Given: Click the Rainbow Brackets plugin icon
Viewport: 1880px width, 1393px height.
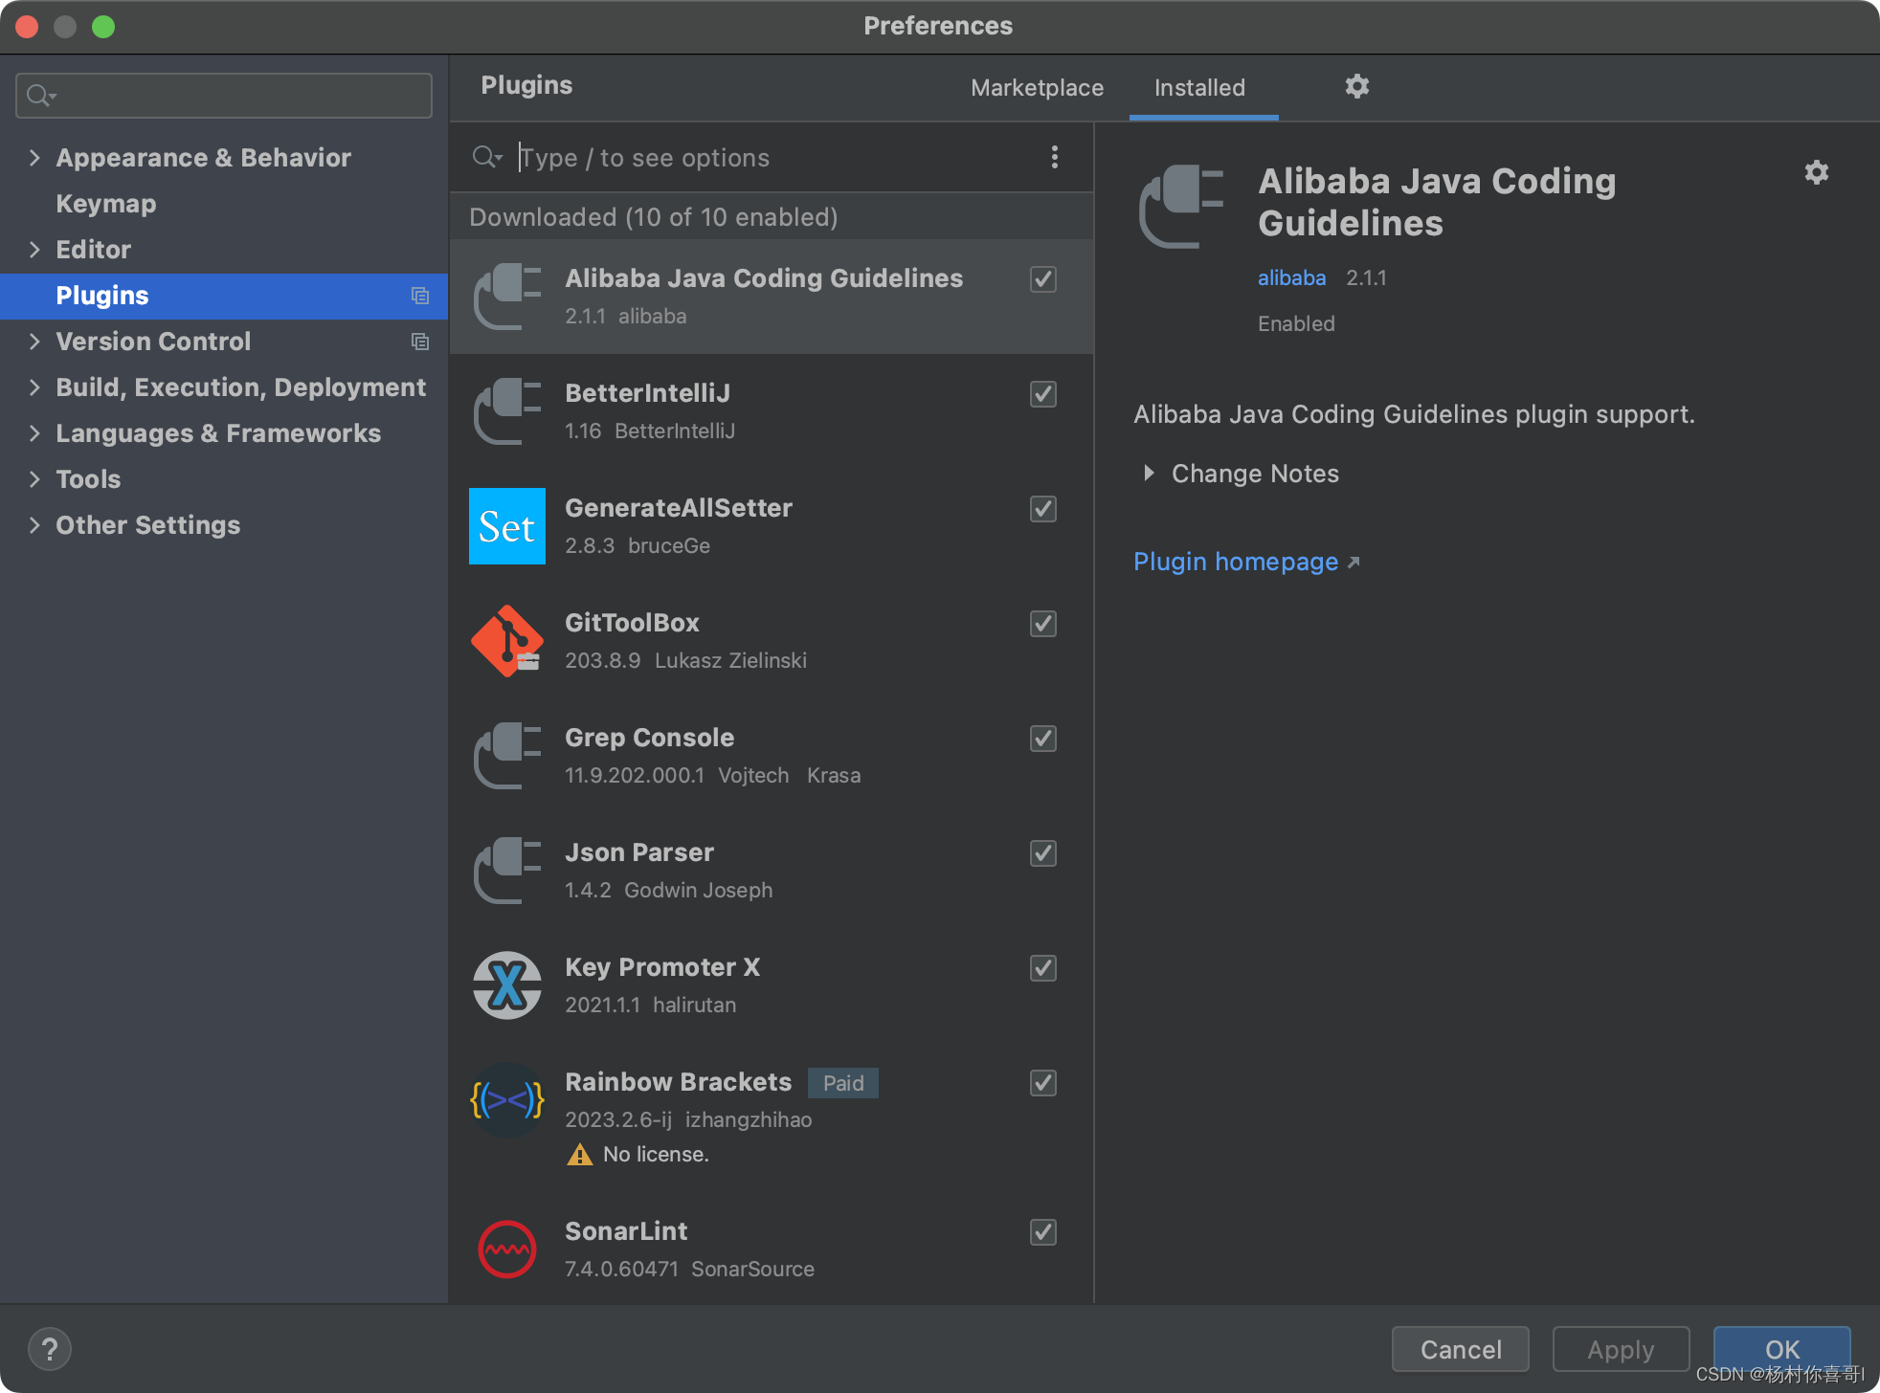Looking at the screenshot, I should (x=506, y=1100).
